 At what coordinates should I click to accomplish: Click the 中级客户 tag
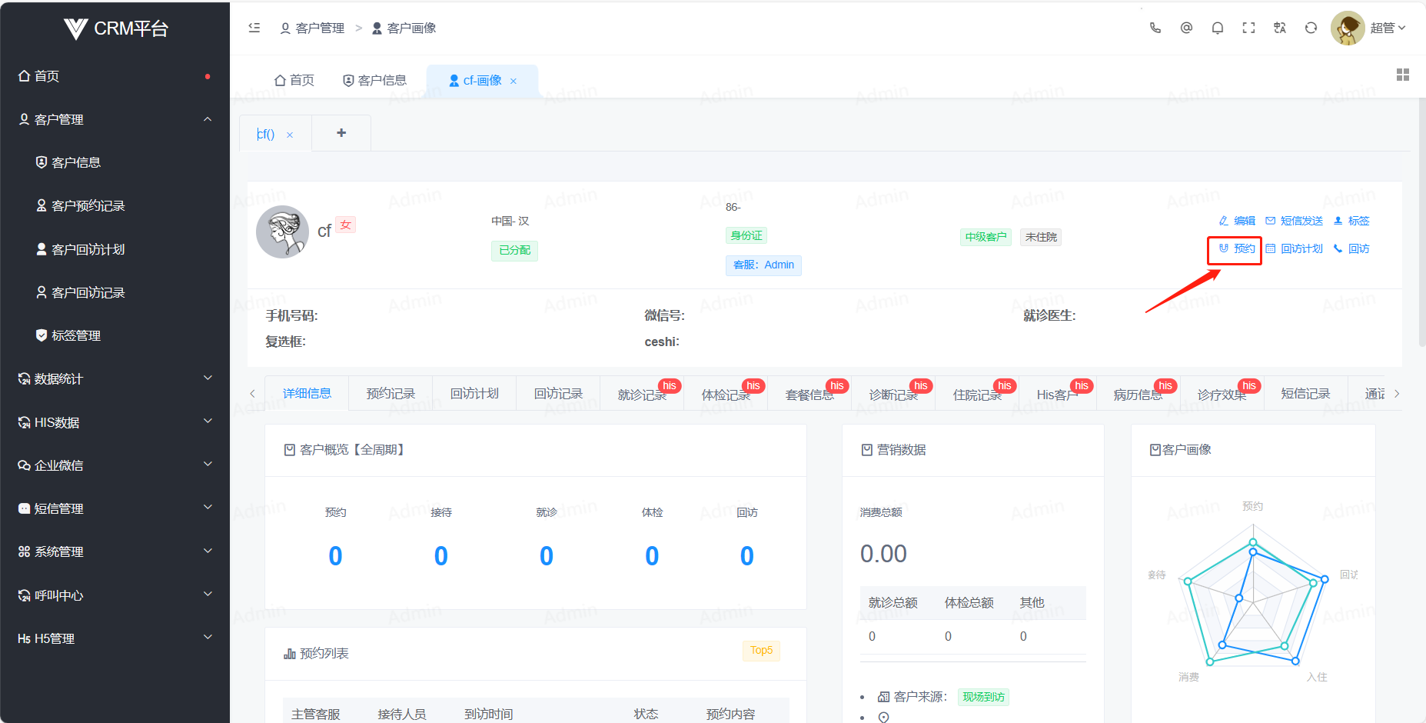pos(986,237)
